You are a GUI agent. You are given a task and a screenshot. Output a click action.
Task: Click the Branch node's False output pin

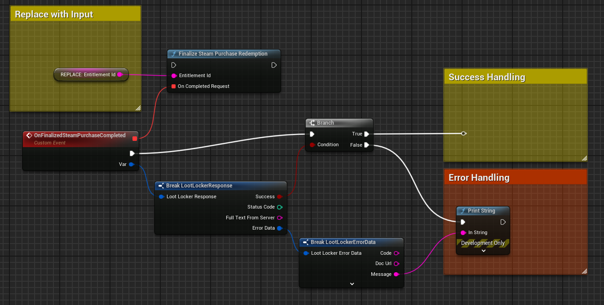pos(366,145)
